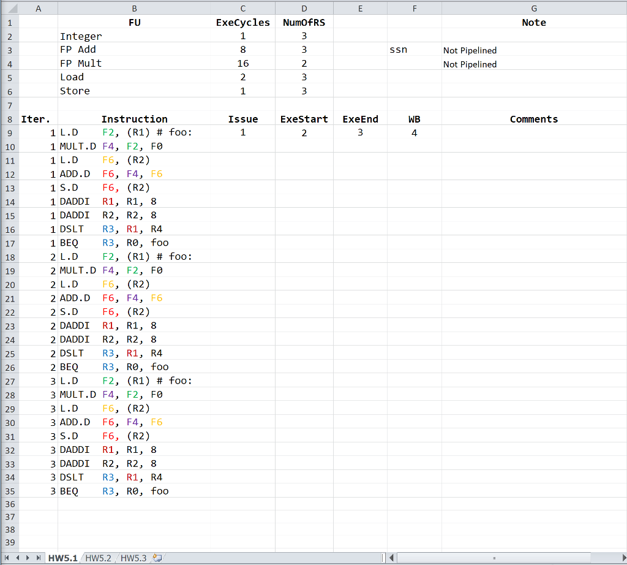
Task: Click the horizontal scrollbar thumb
Action: point(494,558)
